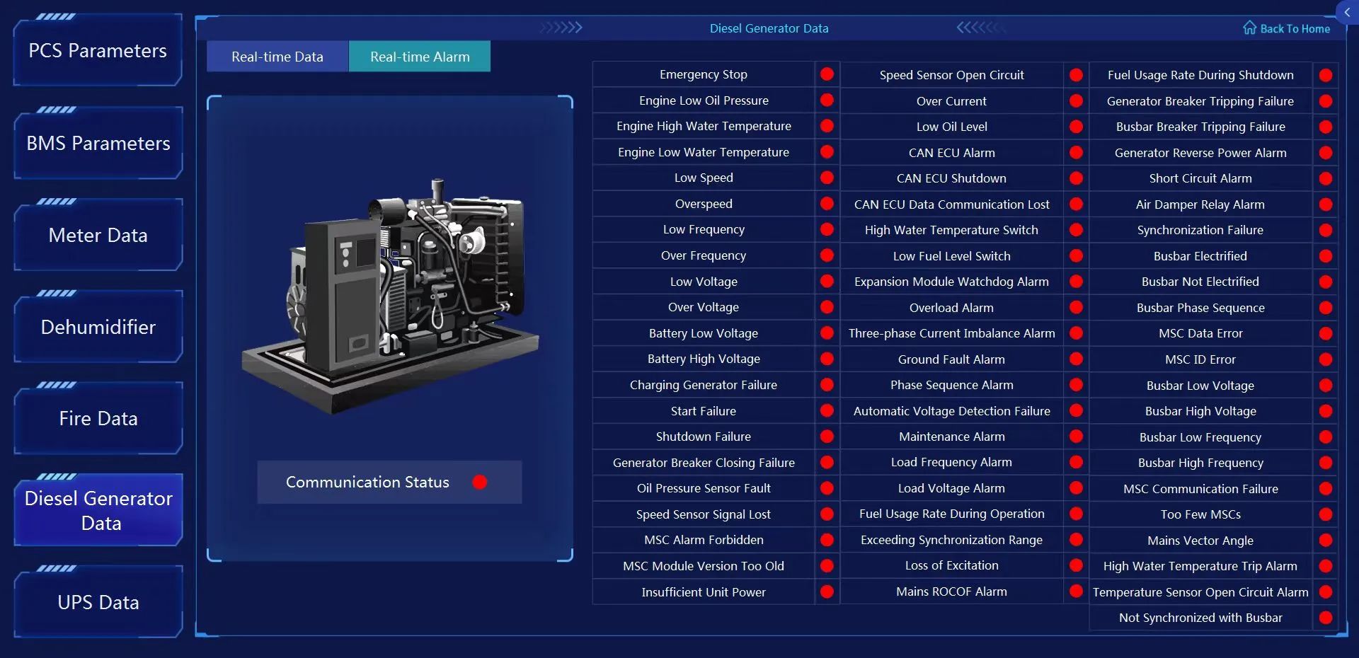Image resolution: width=1359 pixels, height=658 pixels.
Task: Click the Maintenance Alarm indicator
Action: [x=1076, y=437]
